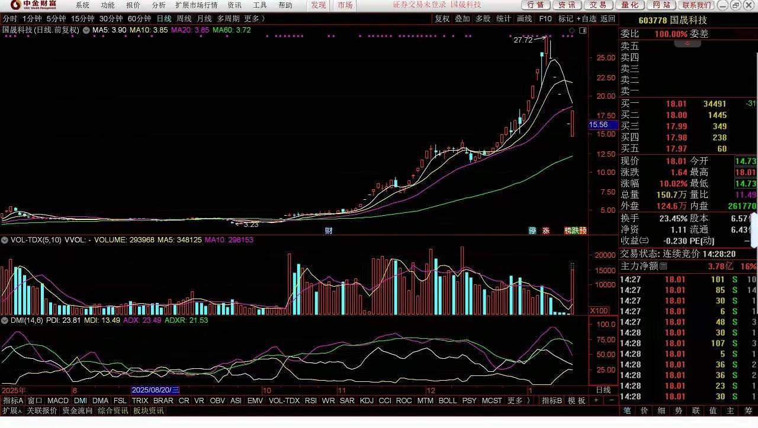This screenshot has height=428, width=758.
Task: Click the 跌 marker below the chart
Action: (x=576, y=231)
